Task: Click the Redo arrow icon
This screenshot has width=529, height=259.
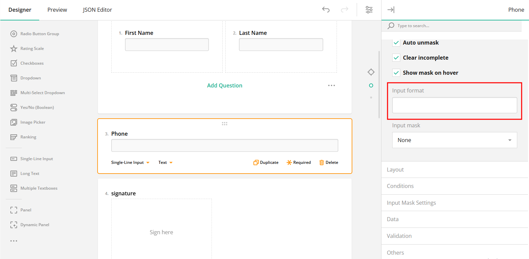Action: coord(344,10)
